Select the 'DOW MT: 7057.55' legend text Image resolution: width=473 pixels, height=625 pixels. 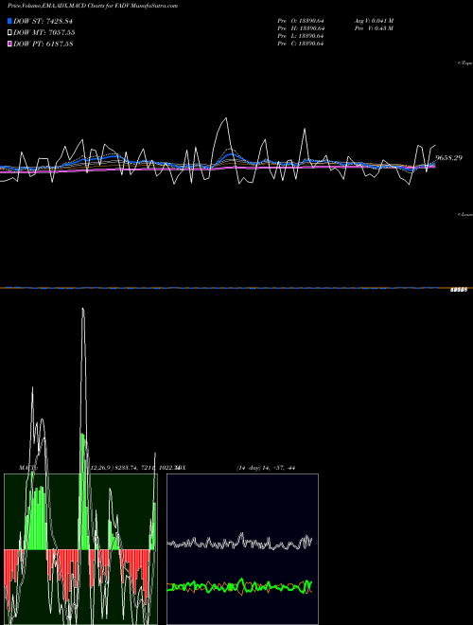tap(44, 33)
